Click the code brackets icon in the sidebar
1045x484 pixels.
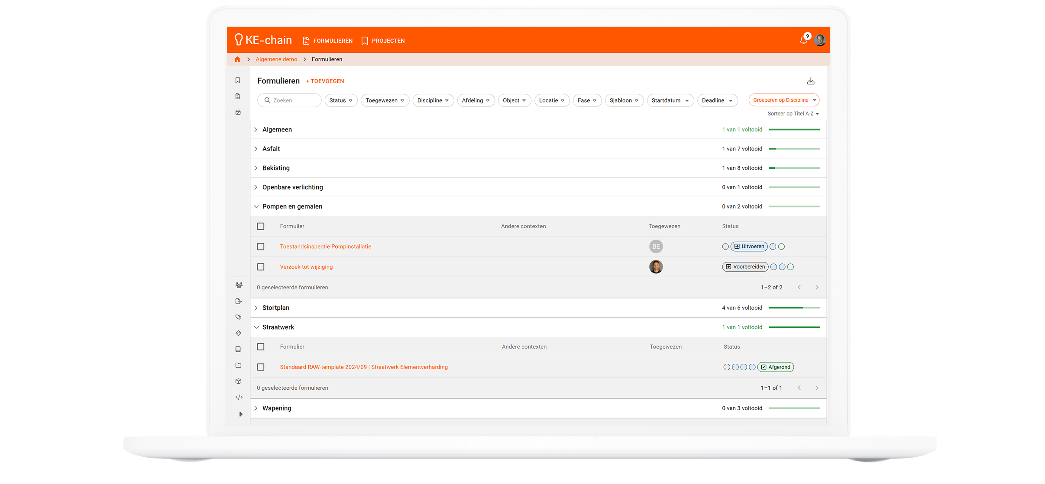coord(239,397)
